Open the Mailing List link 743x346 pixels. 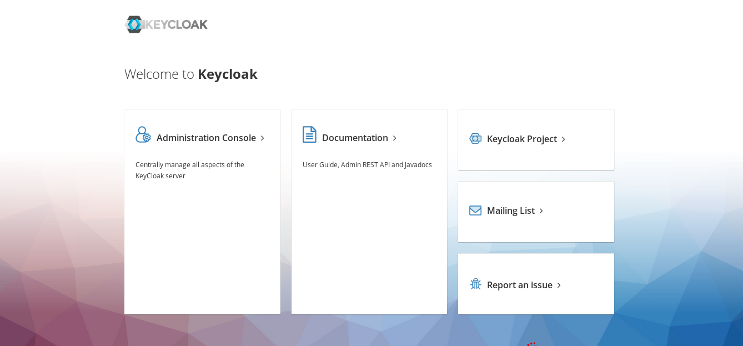coord(511,210)
